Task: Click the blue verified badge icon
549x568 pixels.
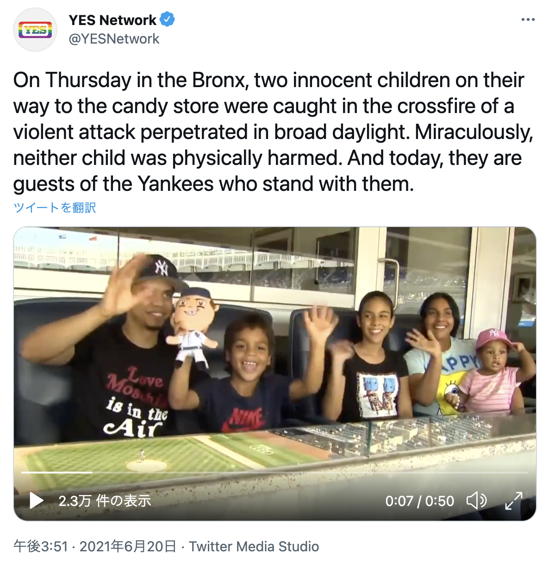Action: tap(167, 19)
